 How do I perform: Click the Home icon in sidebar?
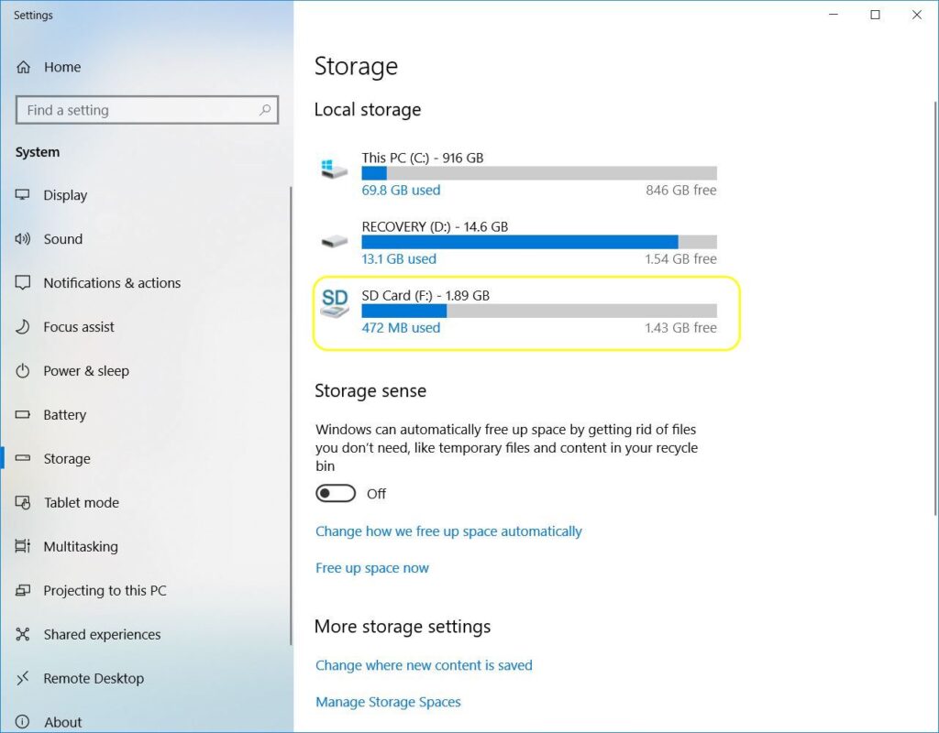point(24,67)
